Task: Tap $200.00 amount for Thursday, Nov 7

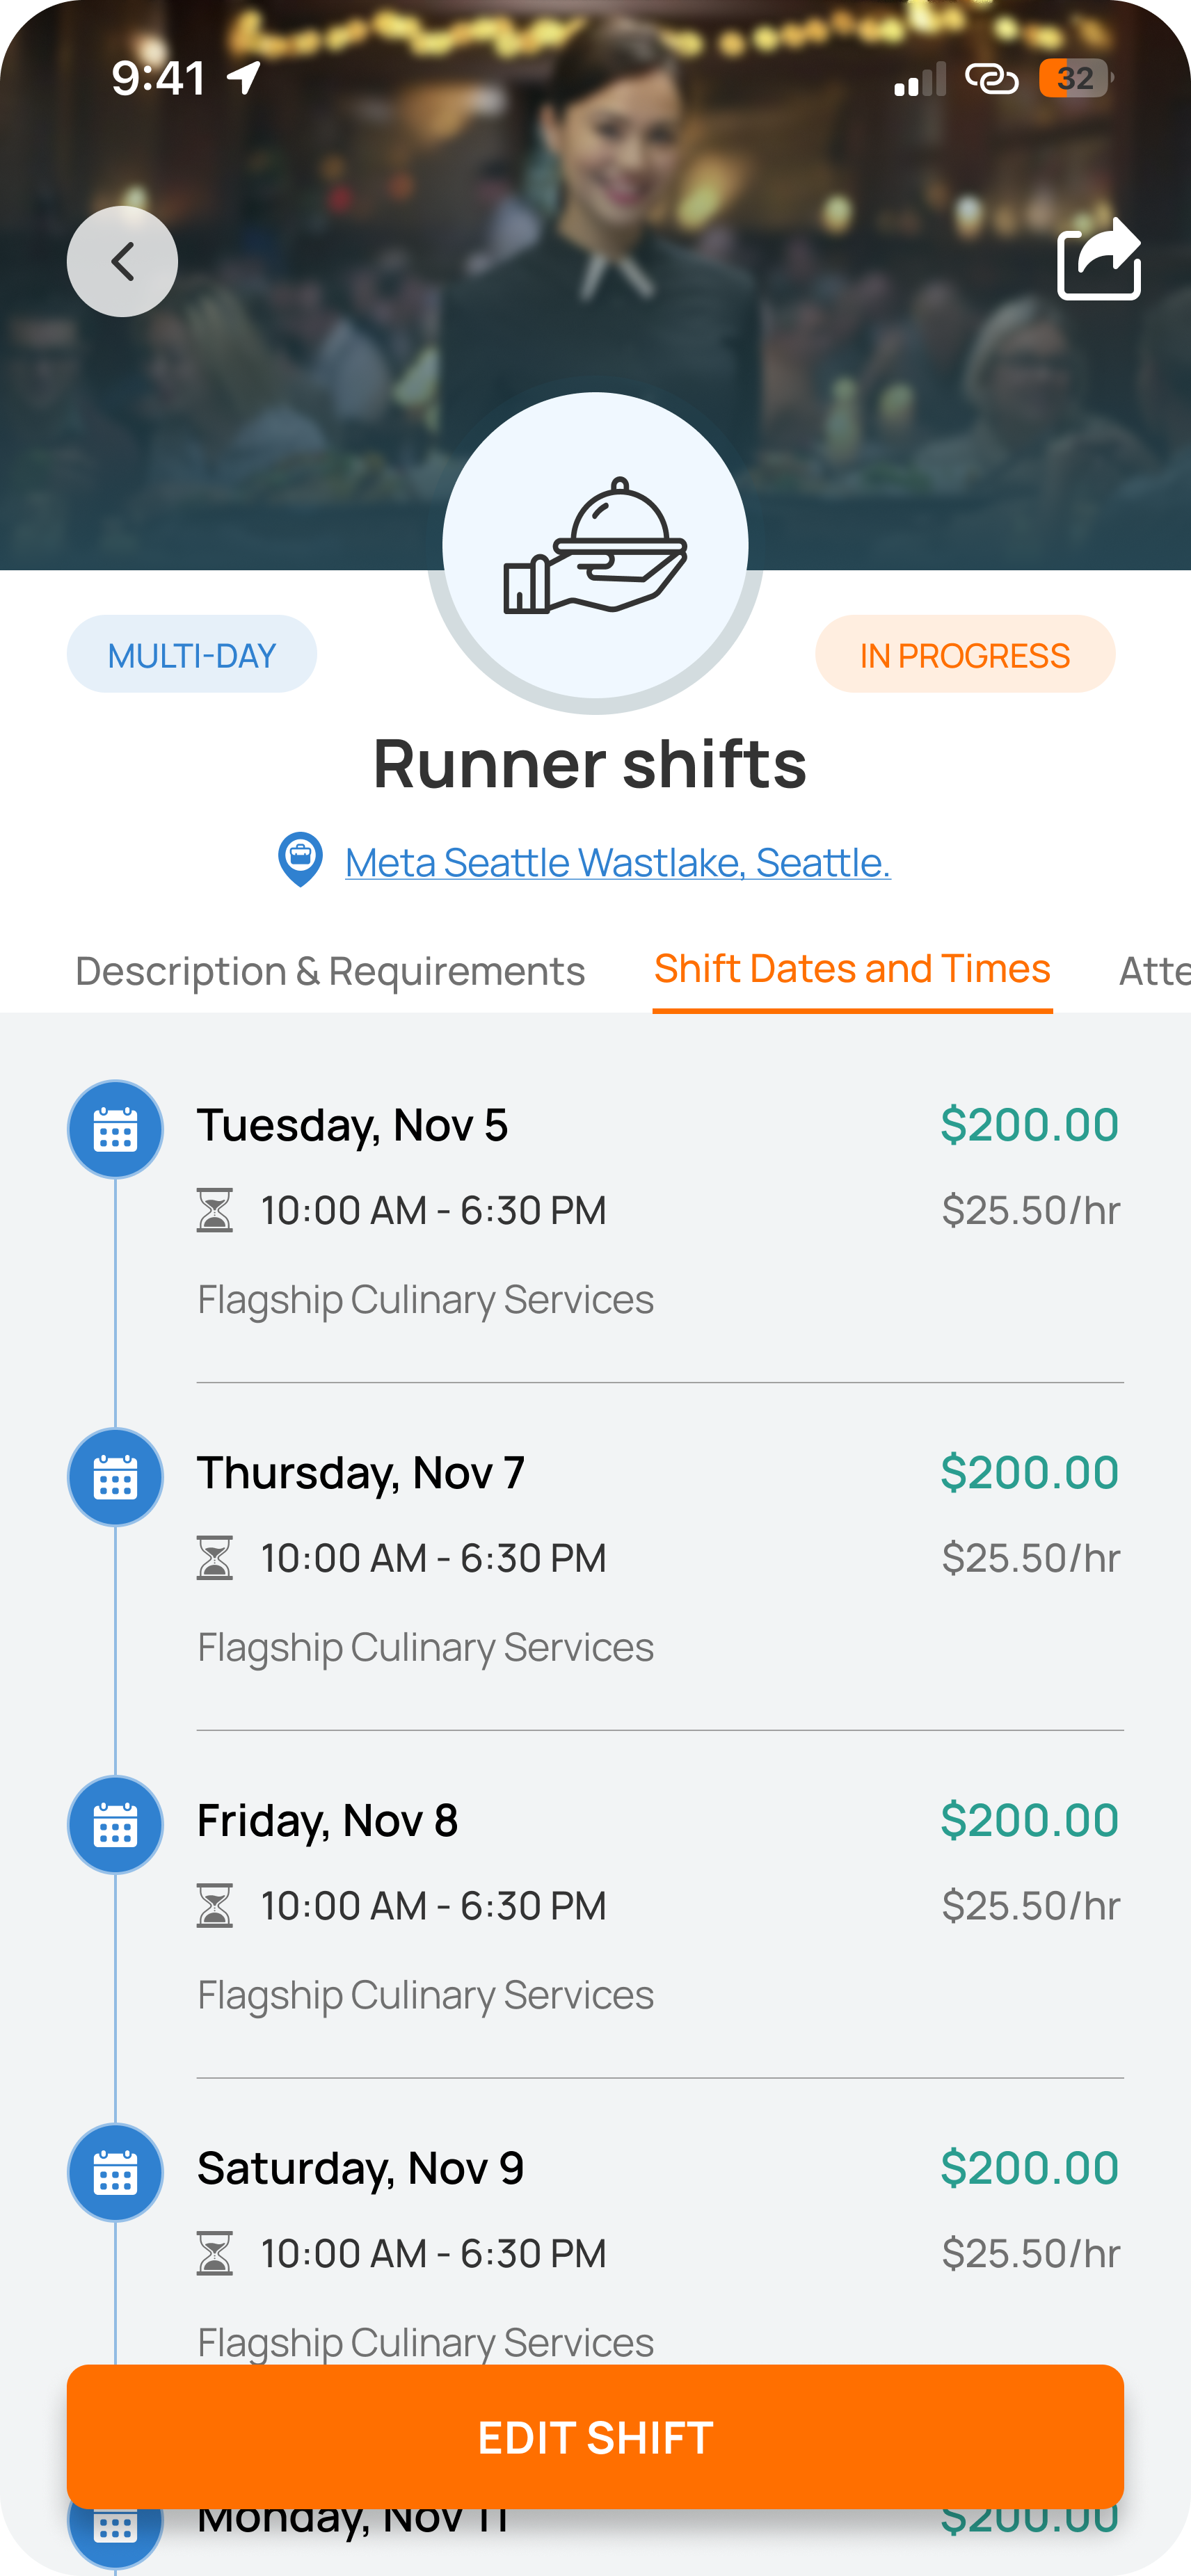Action: [1029, 1473]
